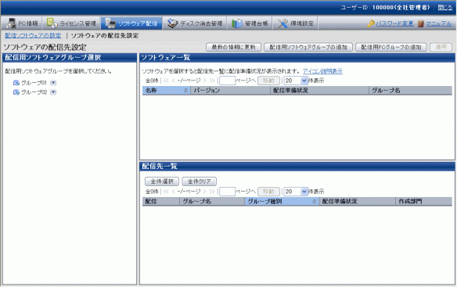Click the password change key icon

371,23
